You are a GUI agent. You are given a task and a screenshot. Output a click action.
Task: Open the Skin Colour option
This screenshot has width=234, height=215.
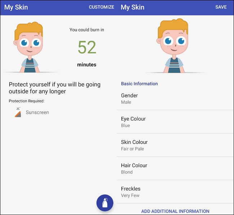(175, 145)
